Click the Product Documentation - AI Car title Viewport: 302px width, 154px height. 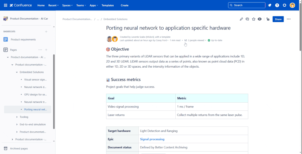pyautogui.click(x=29, y=19)
